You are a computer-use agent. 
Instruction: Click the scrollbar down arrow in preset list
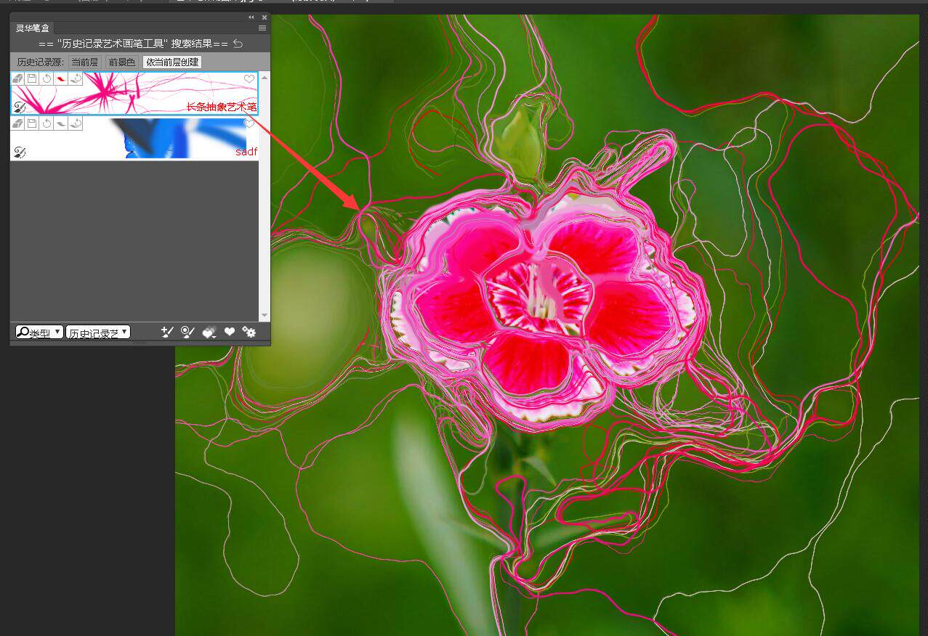pos(265,316)
